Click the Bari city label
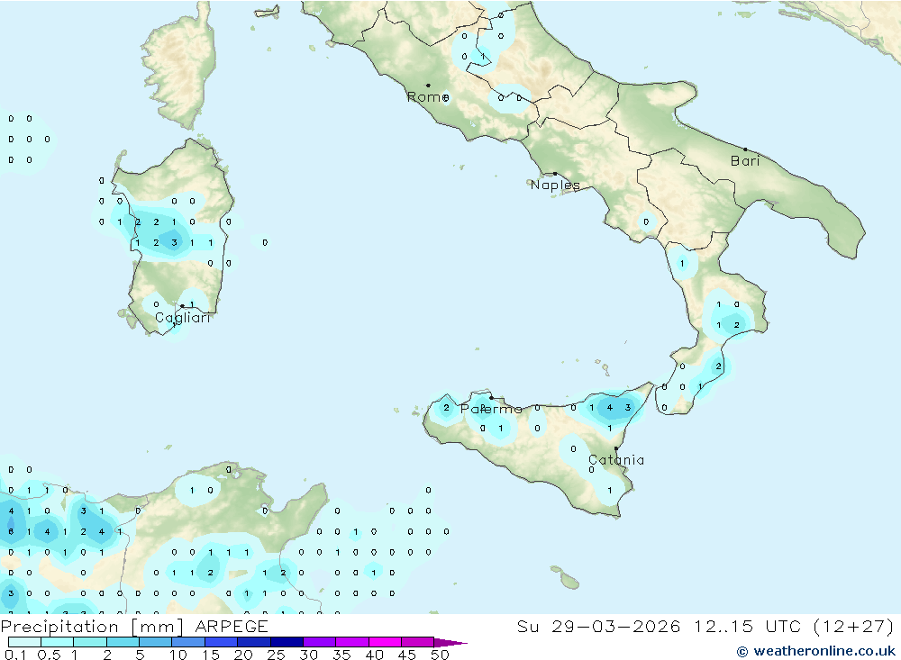Viewport: 901px width, 660px height. 745,161
